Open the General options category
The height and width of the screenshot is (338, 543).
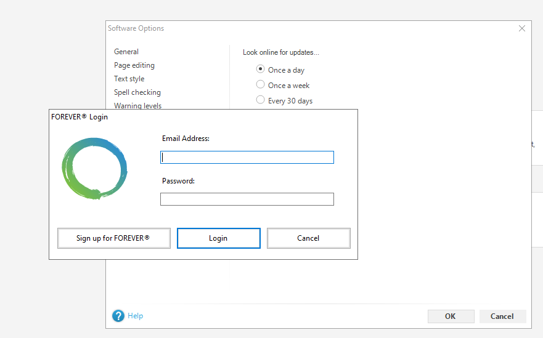pyautogui.click(x=126, y=52)
